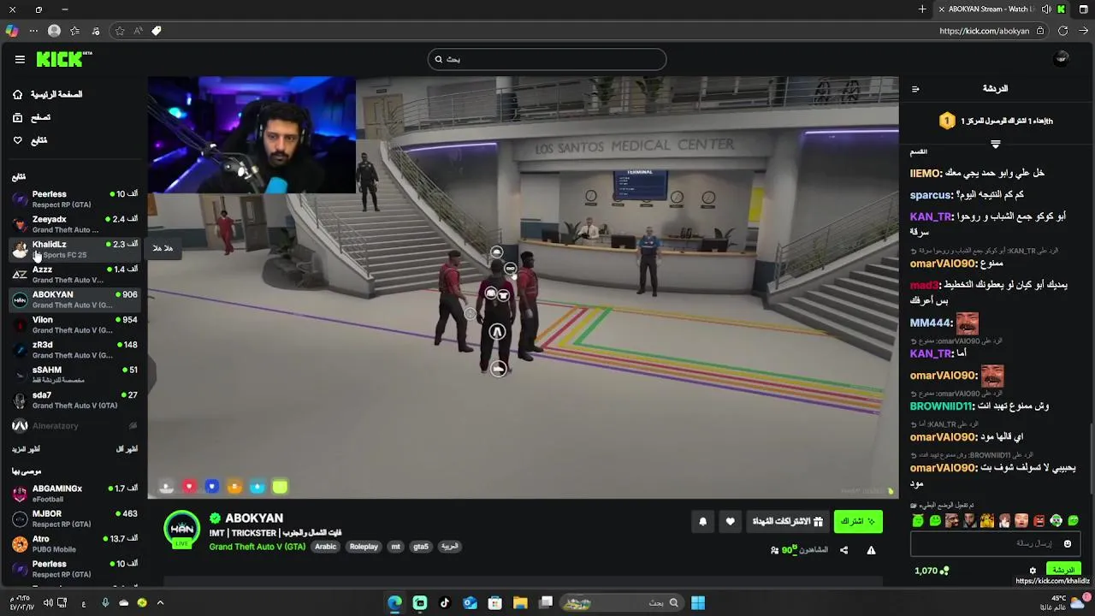Click sparcus username in chat

click(931, 195)
